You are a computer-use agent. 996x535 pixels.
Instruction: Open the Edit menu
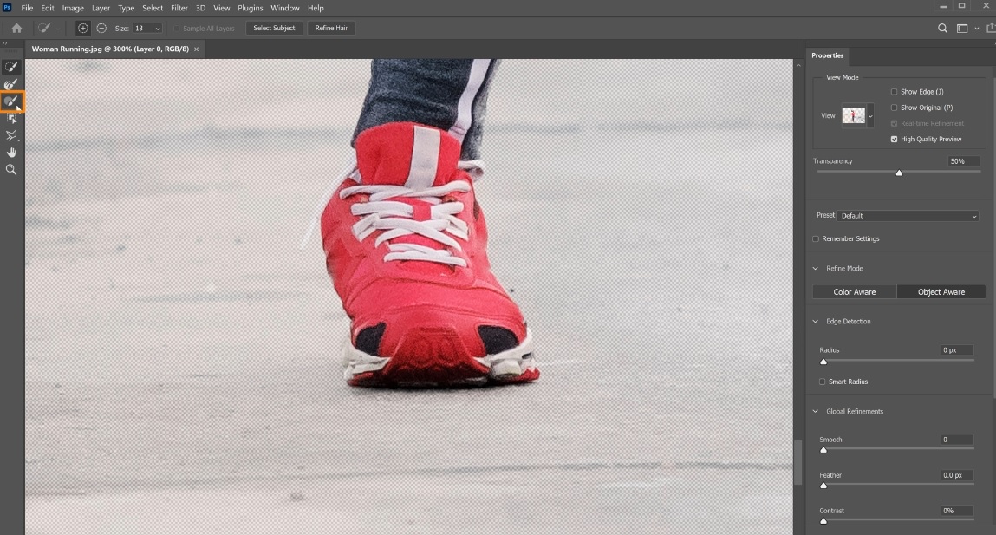48,8
